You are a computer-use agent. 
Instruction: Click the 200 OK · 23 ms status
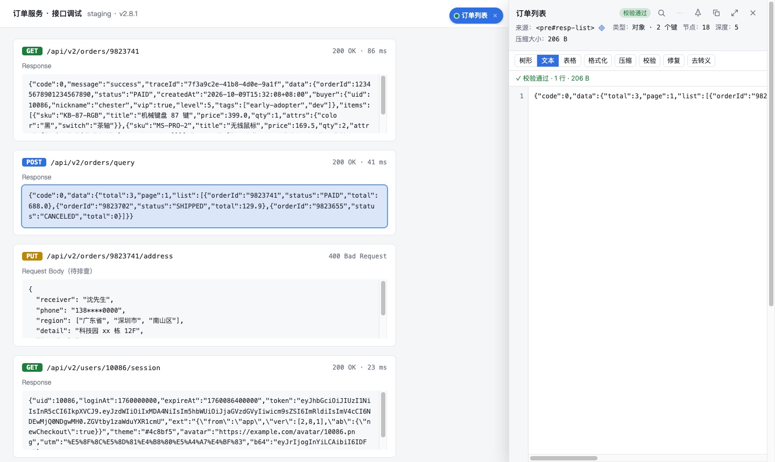tap(360, 367)
